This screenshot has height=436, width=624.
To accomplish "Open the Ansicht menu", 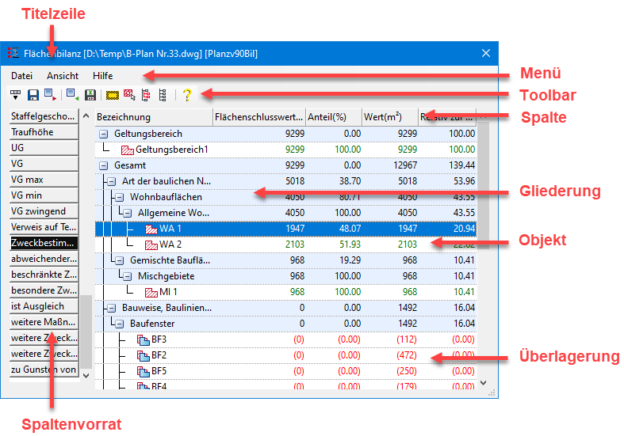I will point(63,76).
